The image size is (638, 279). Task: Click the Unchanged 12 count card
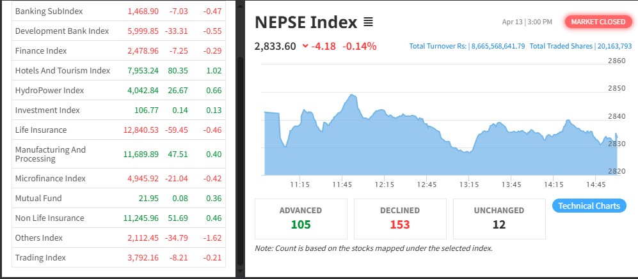click(x=499, y=218)
